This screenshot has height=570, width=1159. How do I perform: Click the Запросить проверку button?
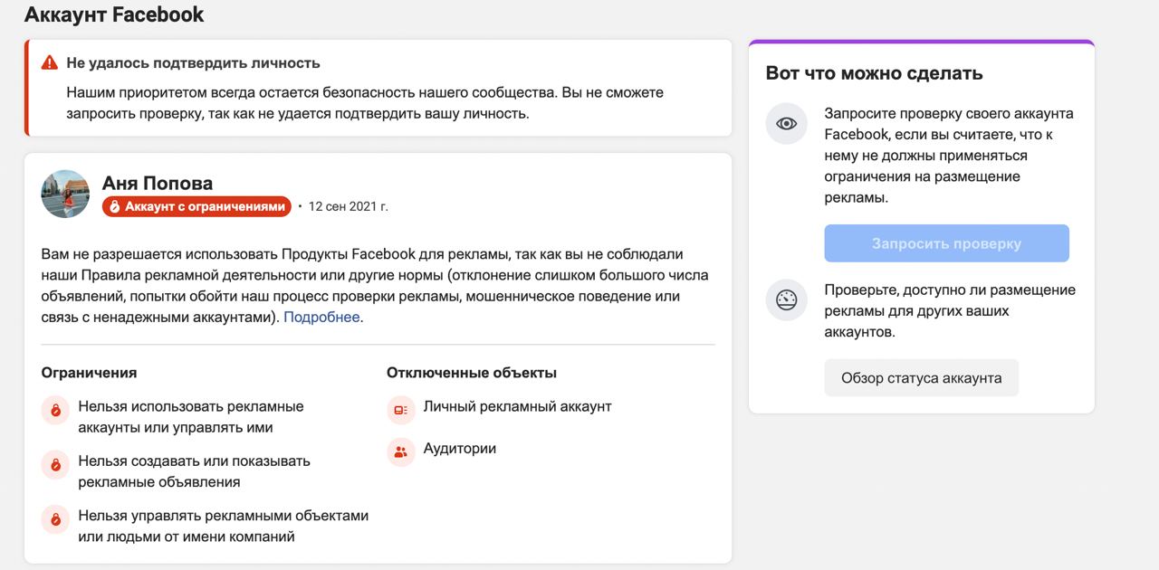point(946,243)
